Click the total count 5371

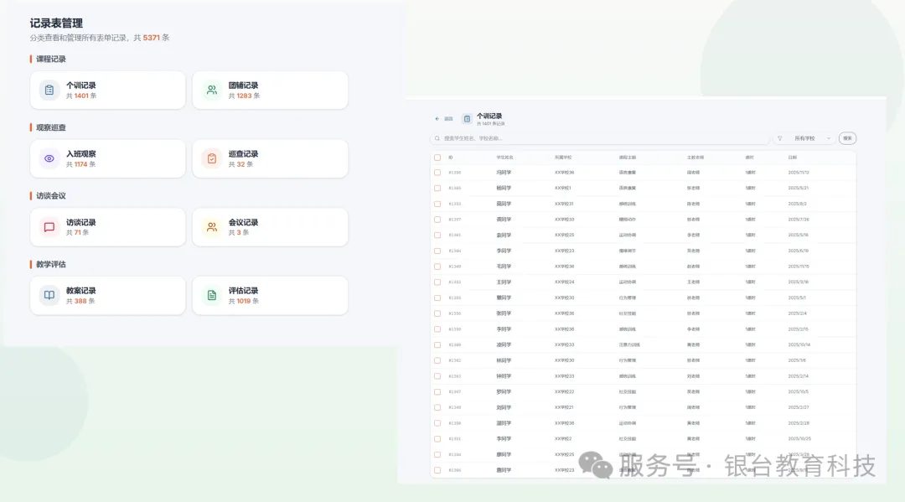tap(151, 38)
